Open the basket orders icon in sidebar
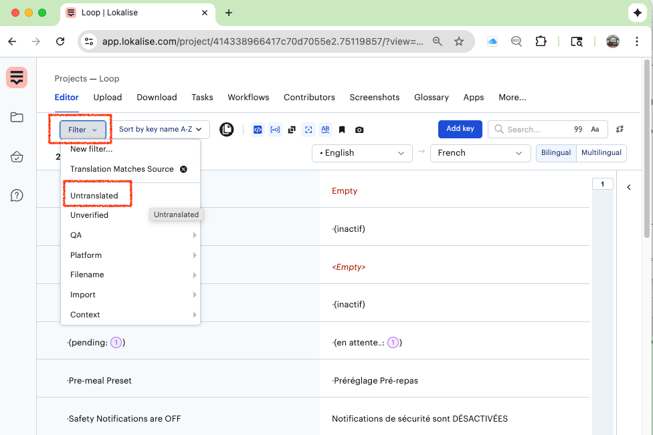 [17, 157]
